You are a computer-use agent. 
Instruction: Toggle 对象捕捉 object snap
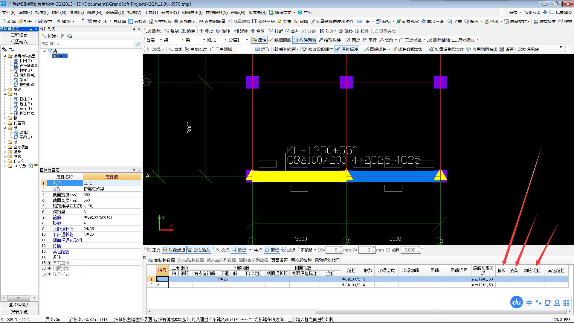(x=174, y=250)
